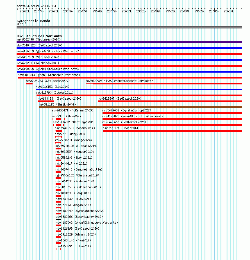
Task: Open the dgv7648n223 (Sedlazeck2020) label
Action: pyautogui.click(x=40, y=45)
